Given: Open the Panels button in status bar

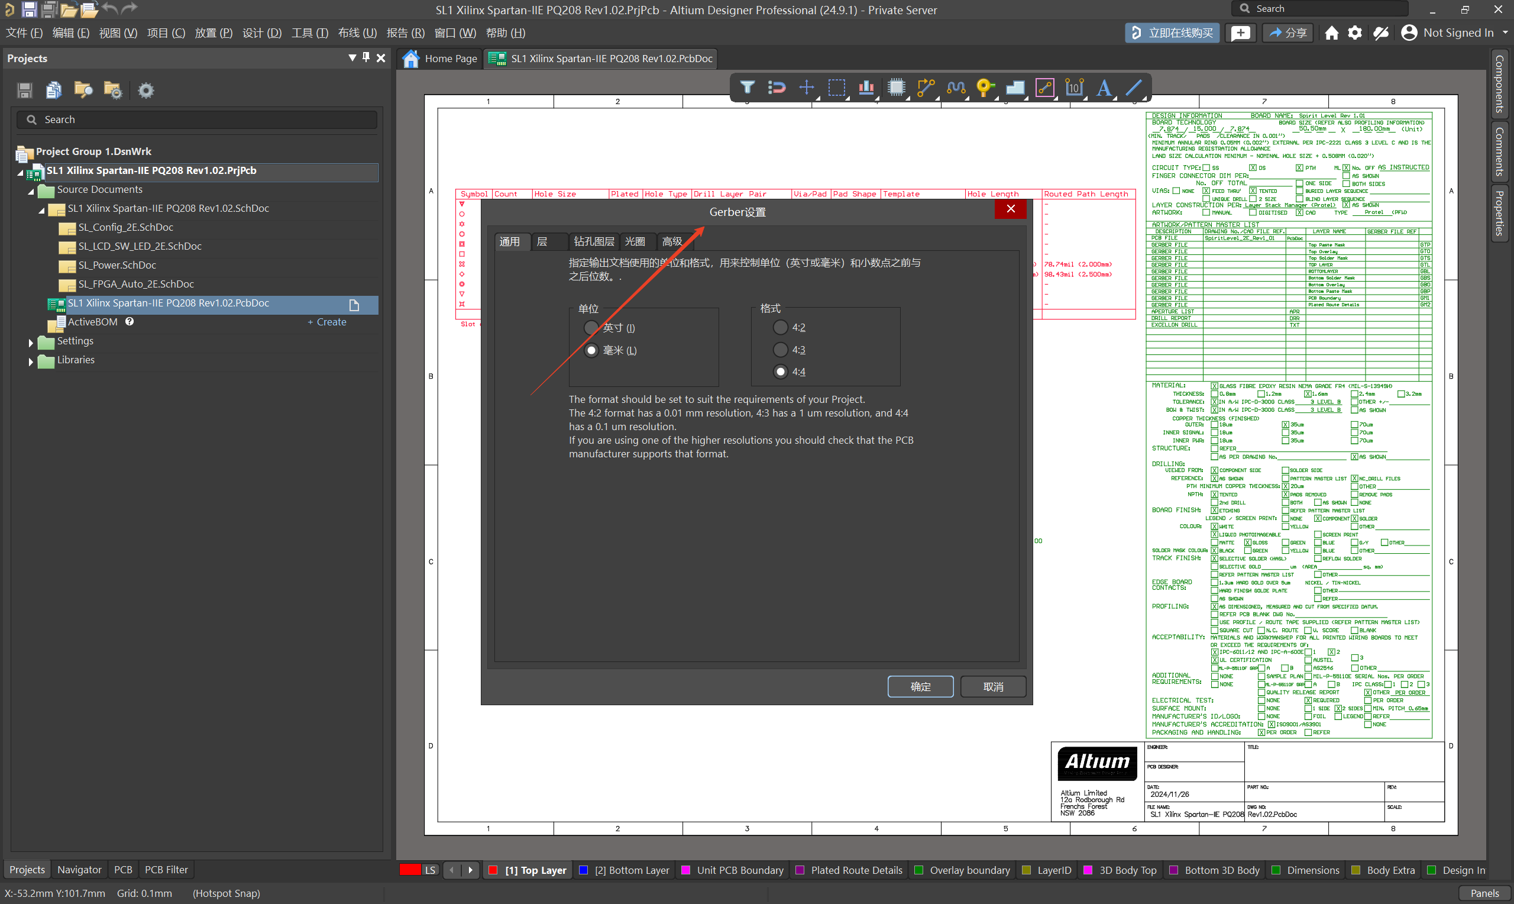Looking at the screenshot, I should [1485, 893].
